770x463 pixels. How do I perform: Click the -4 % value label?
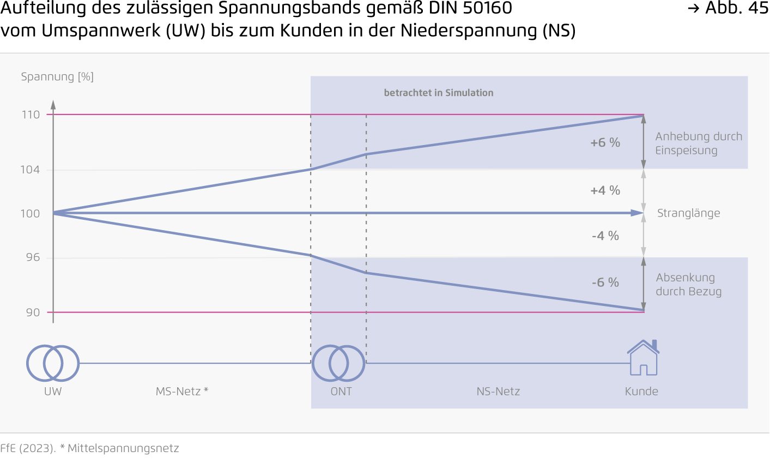[605, 236]
